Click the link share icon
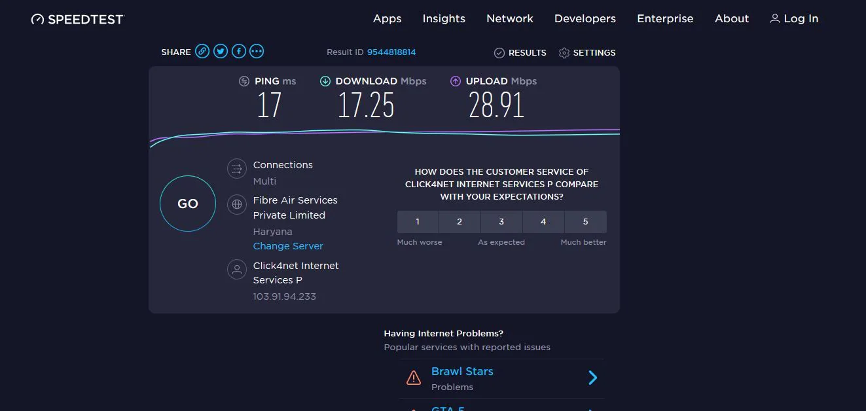Screen dimensions: 866x411 coord(202,51)
